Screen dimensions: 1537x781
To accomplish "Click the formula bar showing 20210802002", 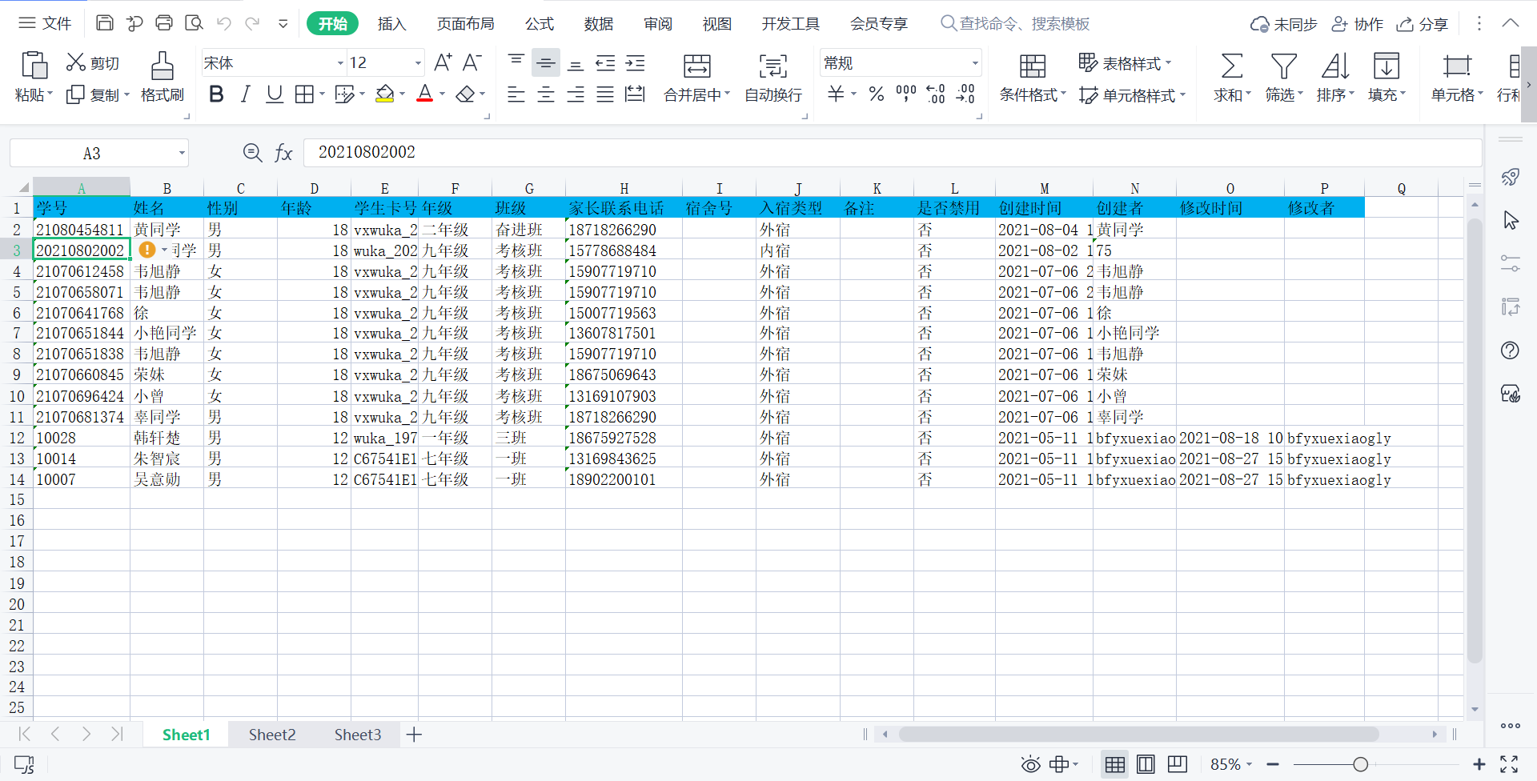I will tap(893, 152).
